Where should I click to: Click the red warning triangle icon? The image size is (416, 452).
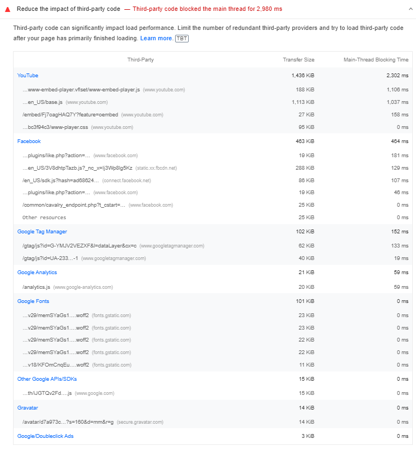7,9
